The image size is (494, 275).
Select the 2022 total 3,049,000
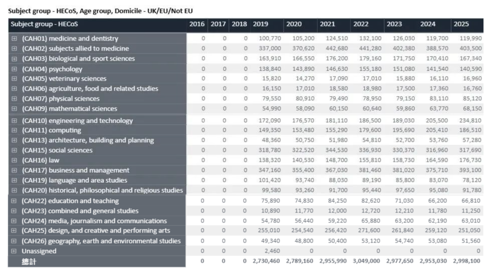[x=366, y=261]
